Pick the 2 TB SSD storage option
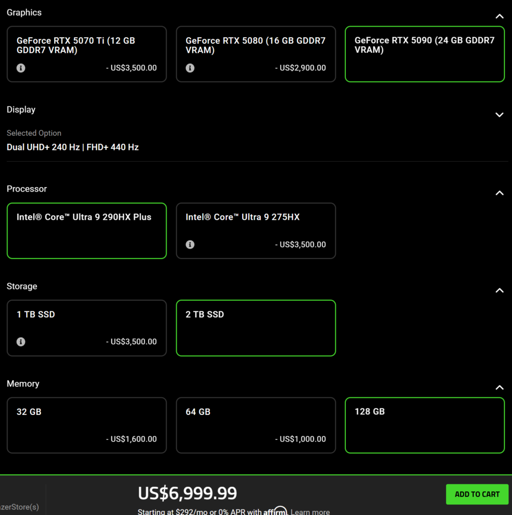This screenshot has height=515, width=512. [256, 328]
